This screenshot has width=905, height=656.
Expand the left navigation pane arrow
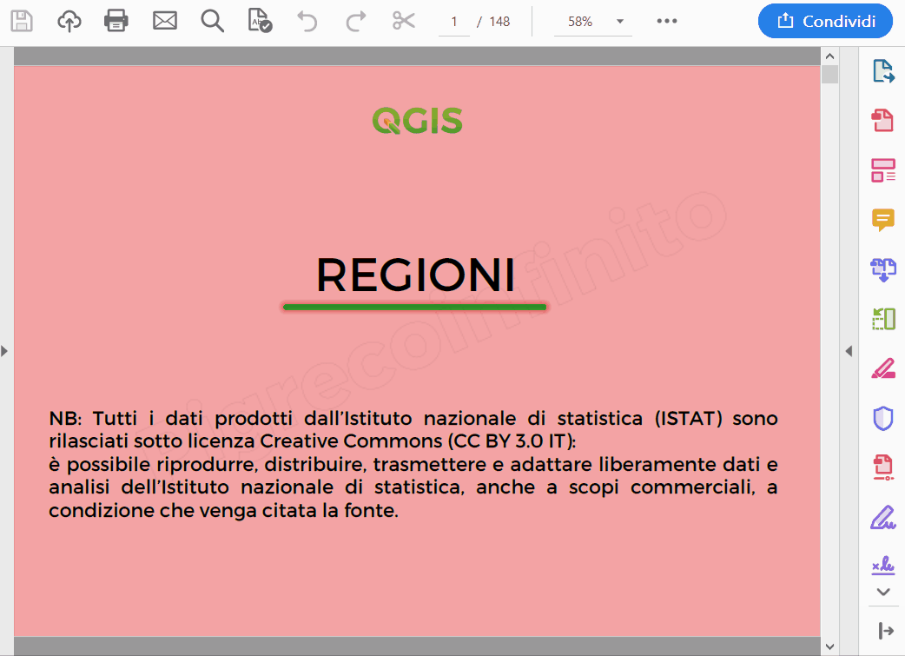(4, 351)
